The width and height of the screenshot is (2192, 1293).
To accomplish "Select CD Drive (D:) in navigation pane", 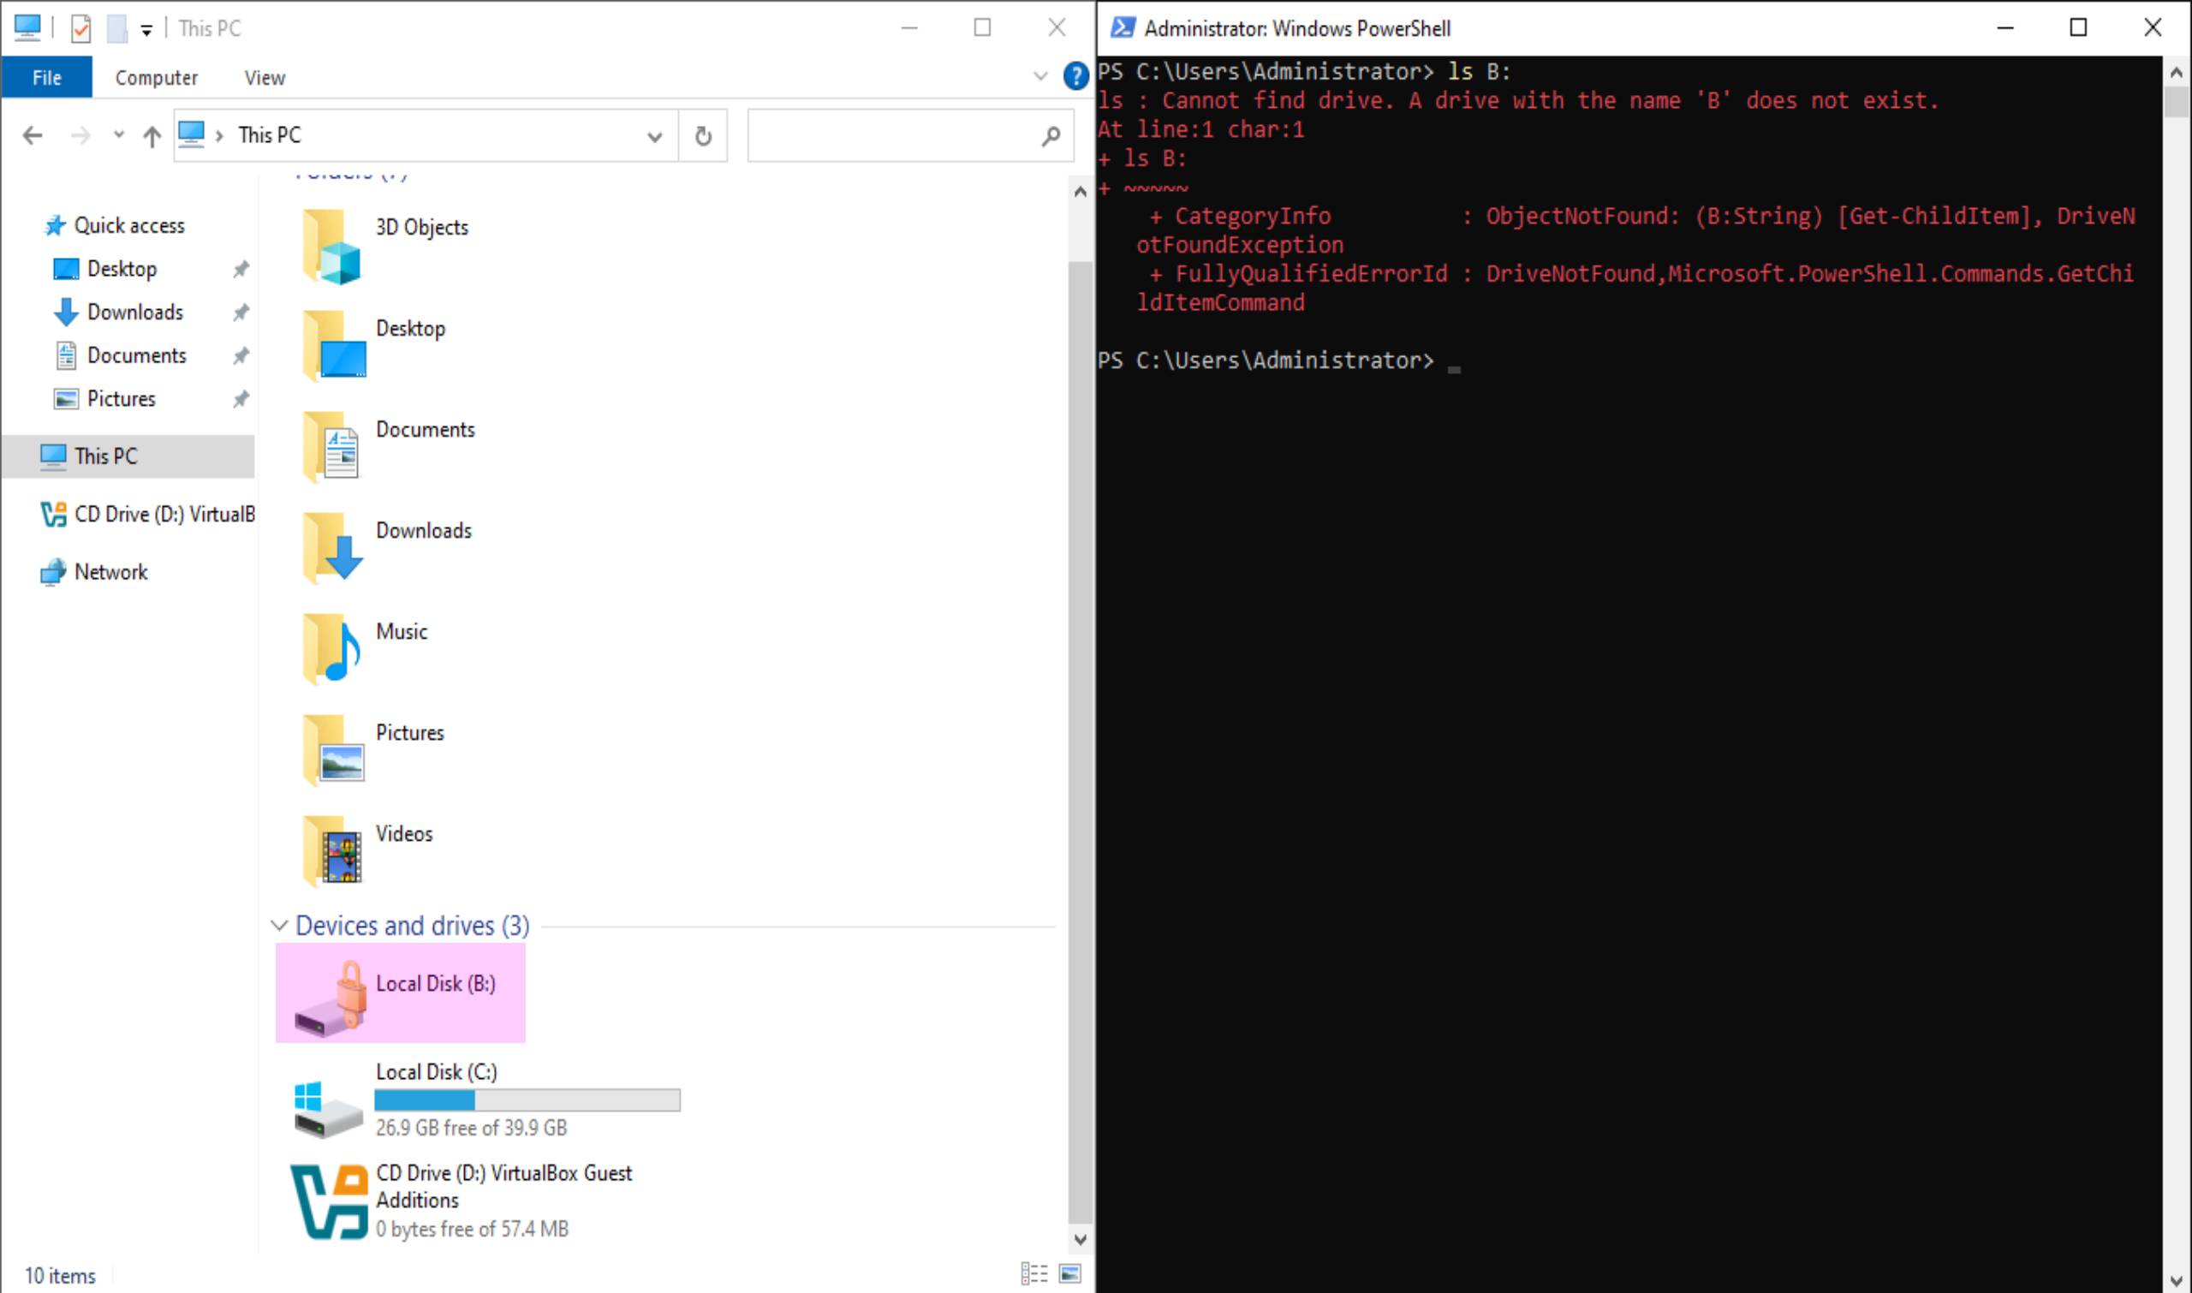I will click(x=146, y=514).
